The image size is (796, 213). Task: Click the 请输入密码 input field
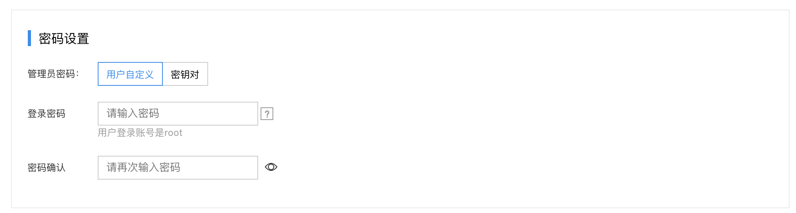pyautogui.click(x=178, y=114)
